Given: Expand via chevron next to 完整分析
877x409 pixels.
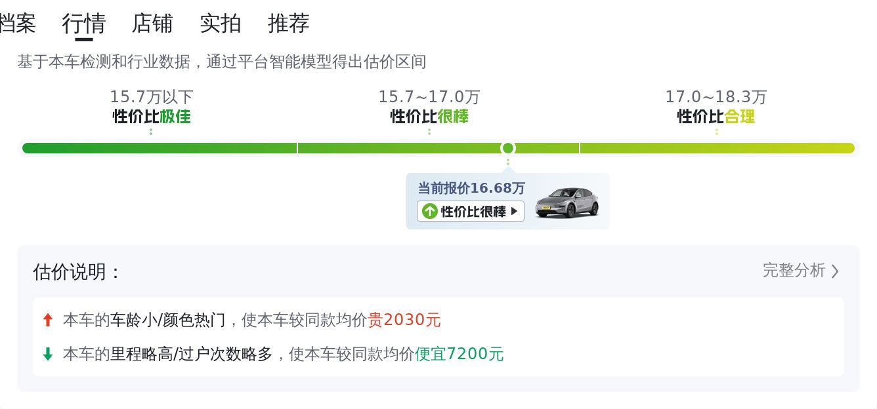Looking at the screenshot, I should coord(835,271).
